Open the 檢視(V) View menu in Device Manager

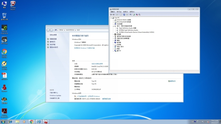pos(126,12)
